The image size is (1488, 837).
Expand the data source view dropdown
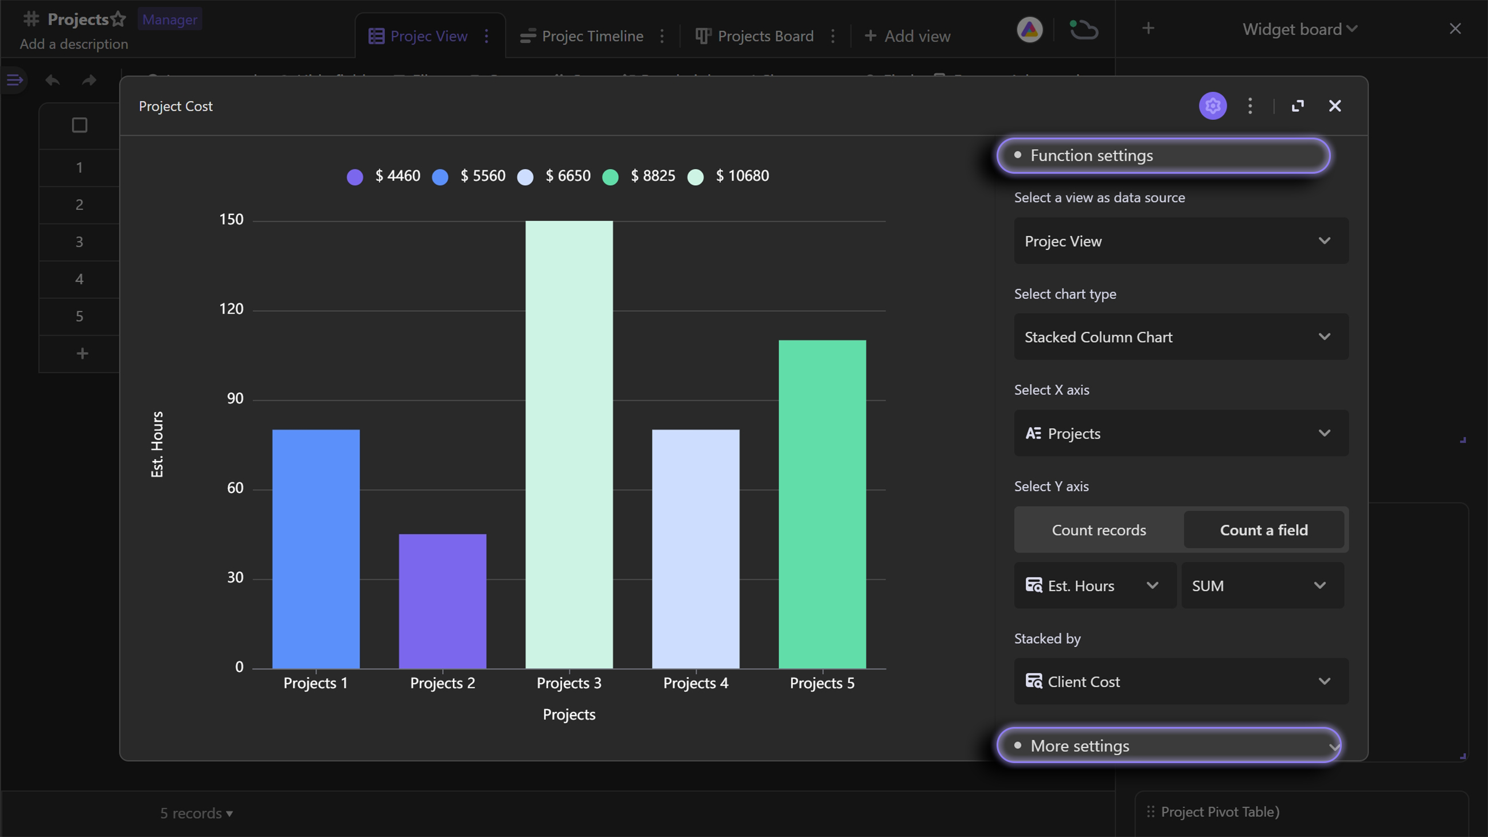coord(1176,241)
